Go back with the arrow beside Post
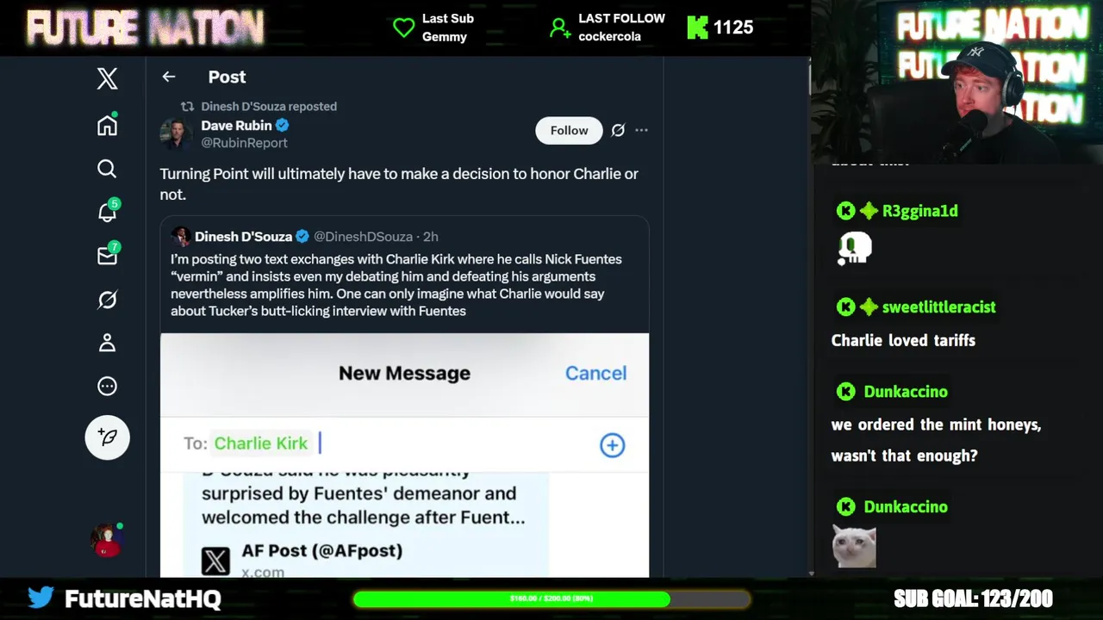This screenshot has height=620, width=1103. [169, 77]
